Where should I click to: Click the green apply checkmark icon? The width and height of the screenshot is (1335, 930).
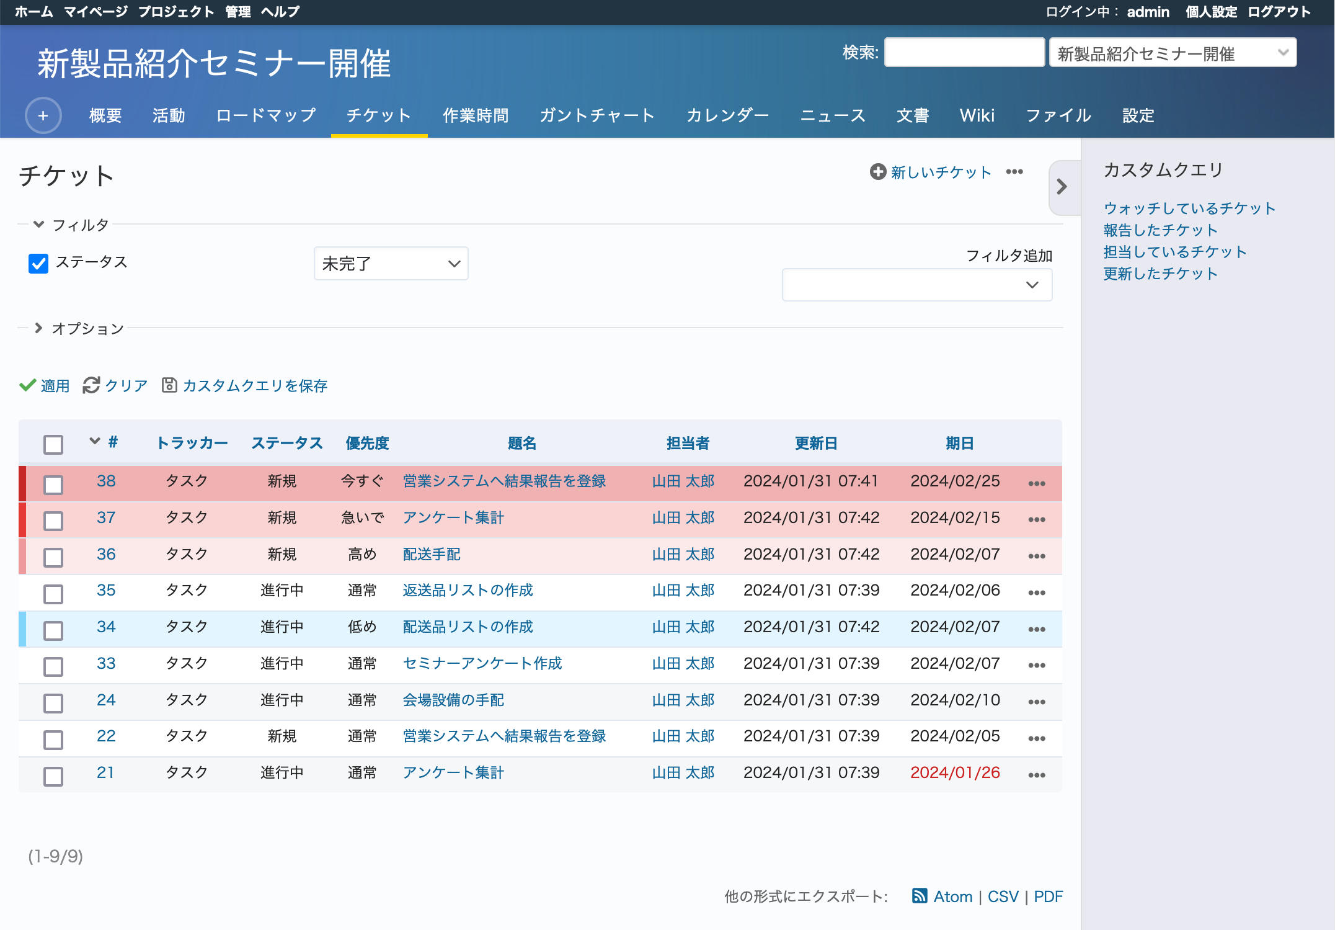pos(28,385)
